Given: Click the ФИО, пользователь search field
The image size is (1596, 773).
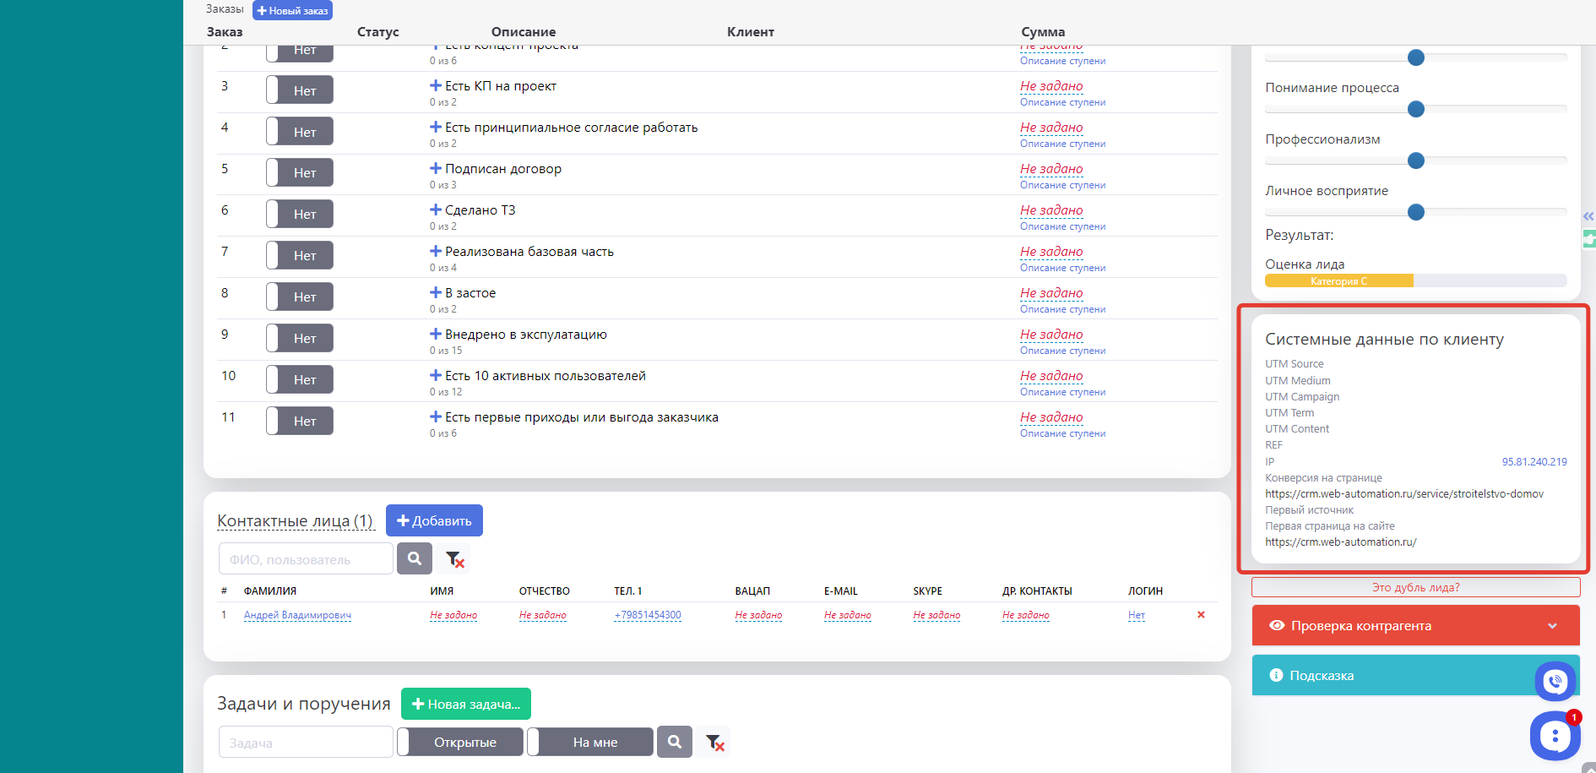Looking at the screenshot, I should click(x=306, y=559).
